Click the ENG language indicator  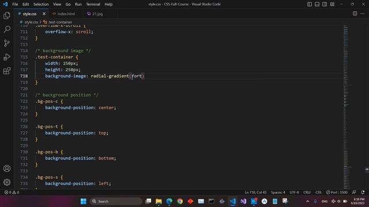click(x=325, y=201)
